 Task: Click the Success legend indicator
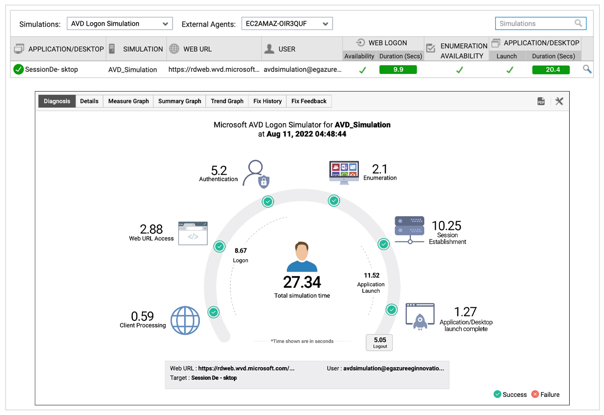[497, 394]
